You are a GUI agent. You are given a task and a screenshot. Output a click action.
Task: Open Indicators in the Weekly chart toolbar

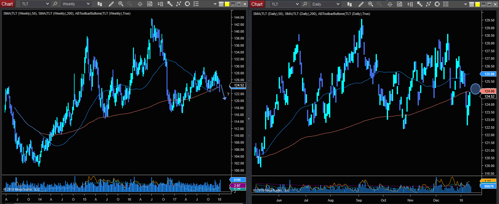(x=178, y=4)
